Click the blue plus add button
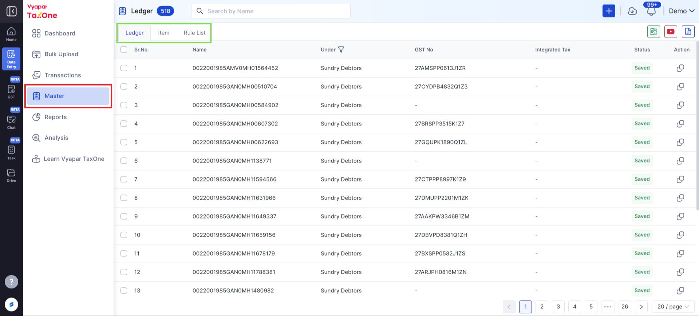Image resolution: width=699 pixels, height=316 pixels. pos(609,11)
